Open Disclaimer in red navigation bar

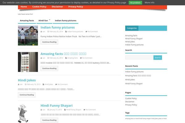coord(57,7)
